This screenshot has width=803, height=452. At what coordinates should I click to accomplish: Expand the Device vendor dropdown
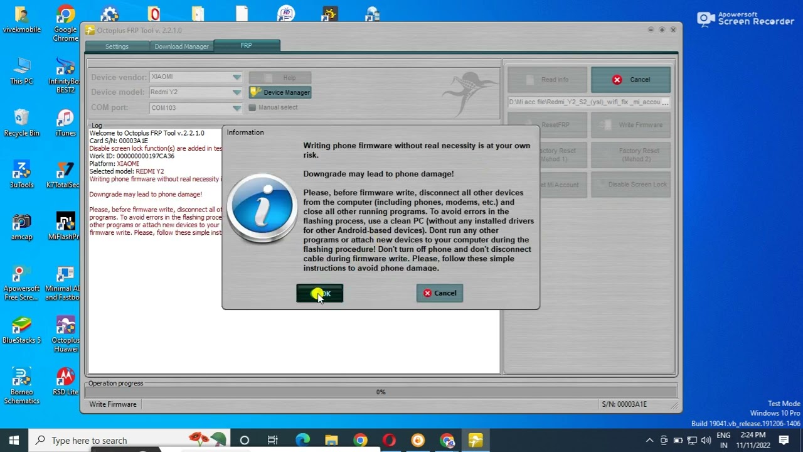[237, 77]
